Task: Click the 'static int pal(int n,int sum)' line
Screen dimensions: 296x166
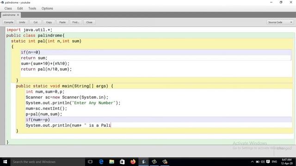Action: [46, 41]
